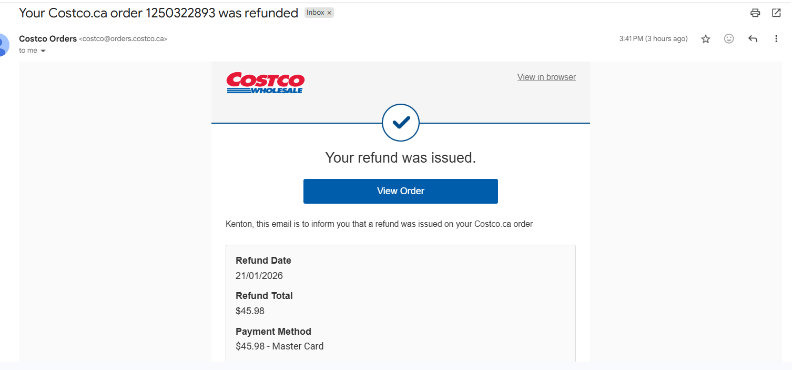Star this Costco refund email
The image size is (792, 370).
point(706,39)
